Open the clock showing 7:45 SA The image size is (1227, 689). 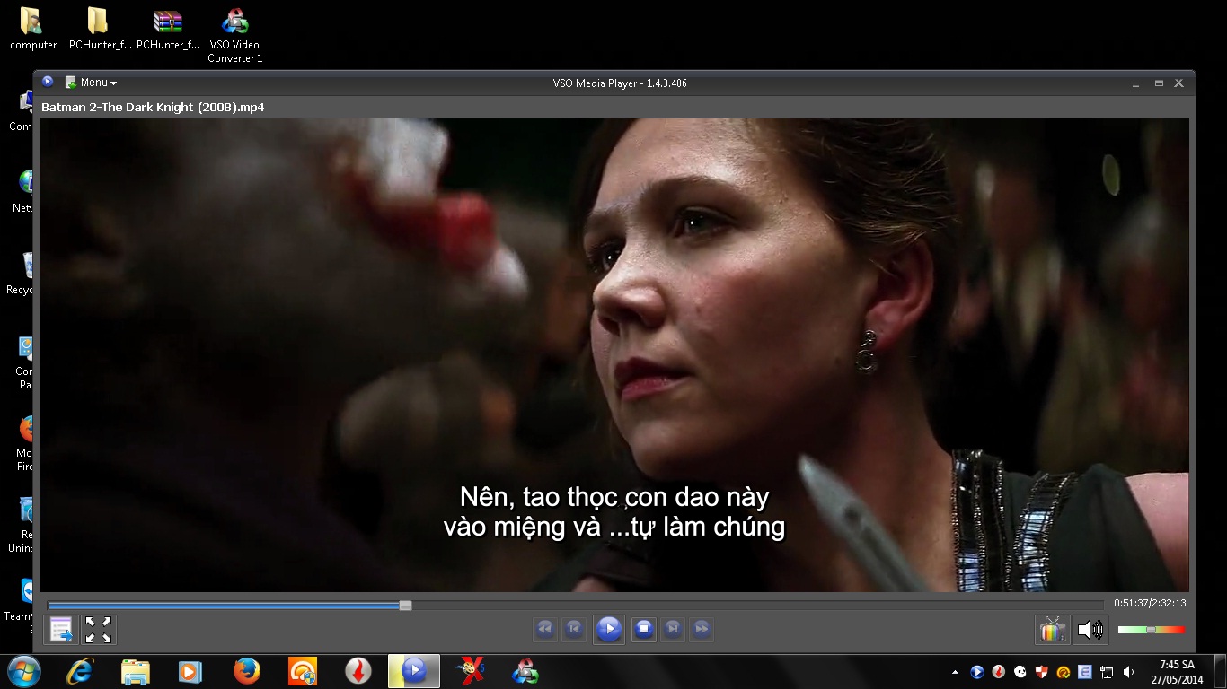[x=1177, y=672]
